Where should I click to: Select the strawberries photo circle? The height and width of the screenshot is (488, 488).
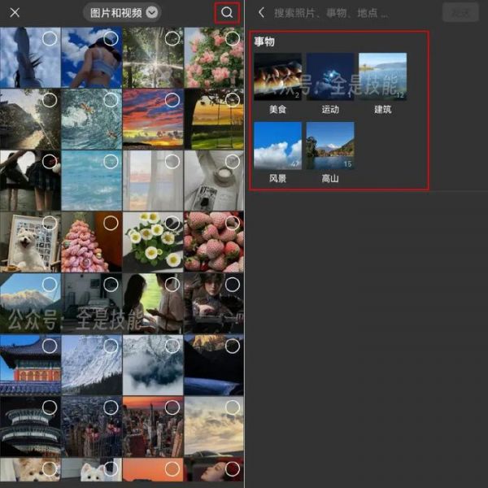click(x=233, y=223)
